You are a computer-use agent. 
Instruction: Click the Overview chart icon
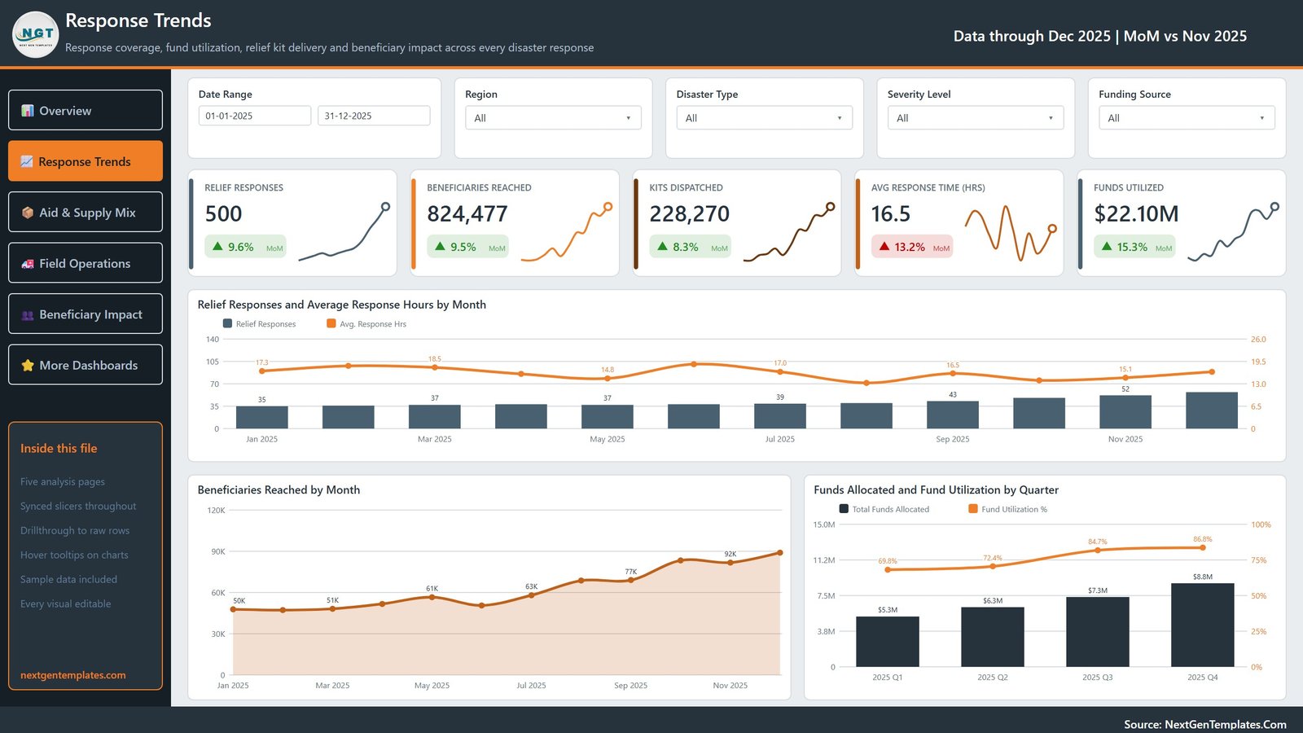coord(28,111)
